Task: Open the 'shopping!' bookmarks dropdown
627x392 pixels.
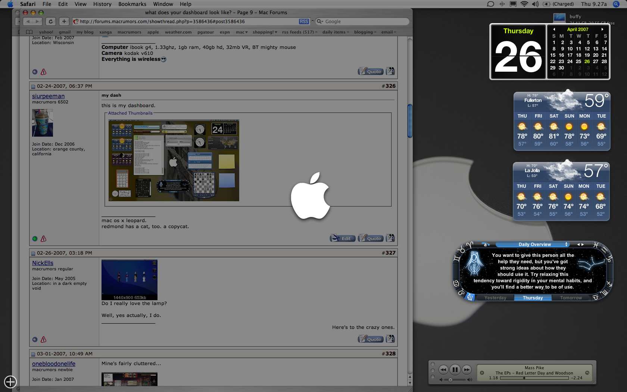Action: tap(265, 32)
